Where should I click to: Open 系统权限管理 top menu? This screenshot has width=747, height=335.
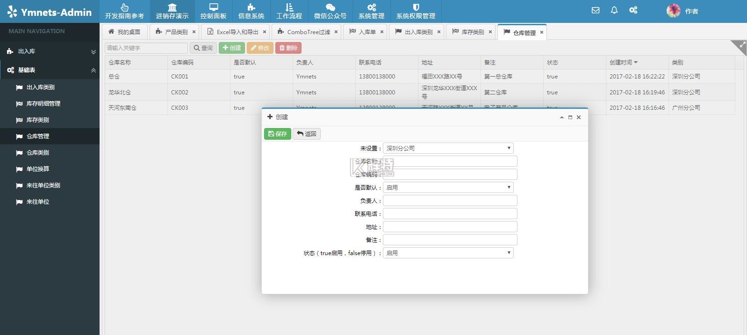click(416, 11)
